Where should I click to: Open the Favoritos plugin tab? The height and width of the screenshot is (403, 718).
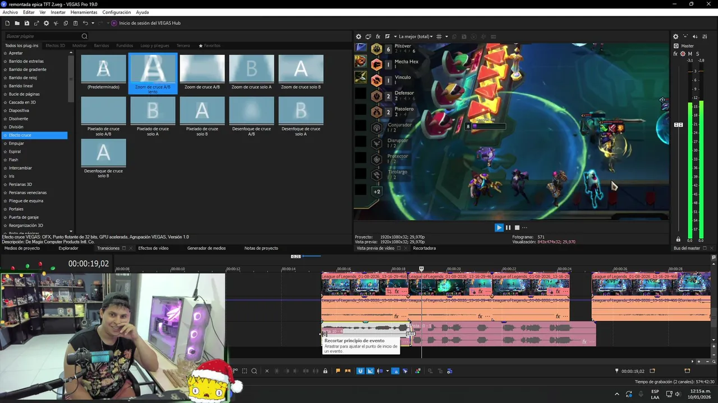tap(209, 45)
